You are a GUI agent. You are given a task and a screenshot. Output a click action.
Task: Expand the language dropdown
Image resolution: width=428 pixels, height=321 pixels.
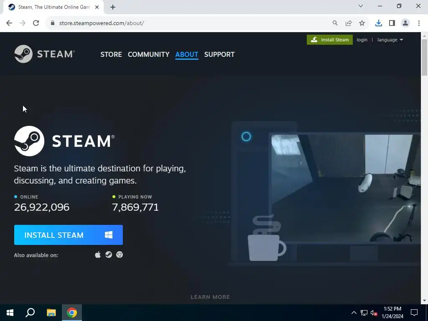[390, 40]
